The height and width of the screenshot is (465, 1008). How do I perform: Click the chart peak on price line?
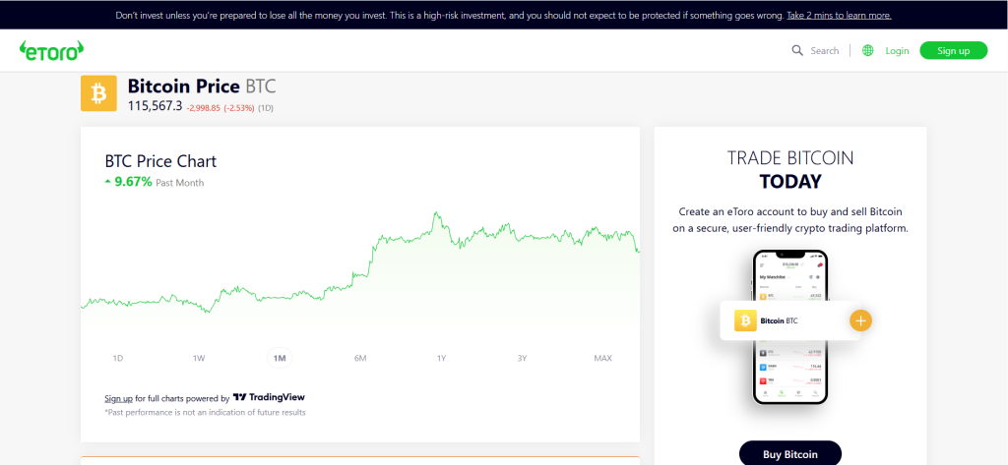[x=436, y=213]
